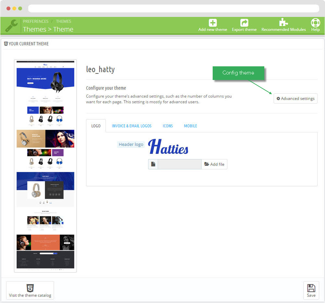Open Export theme from the toolbar
Viewport: 325px width, 303px height.
pos(244,23)
